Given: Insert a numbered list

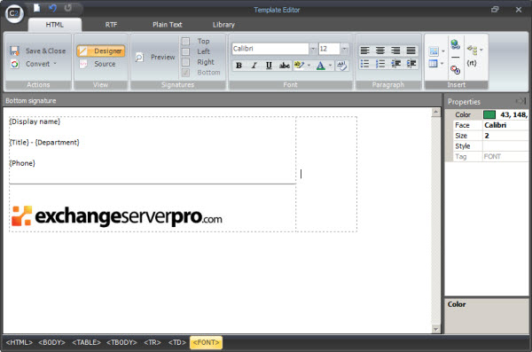Looking at the screenshot, I should point(380,64).
